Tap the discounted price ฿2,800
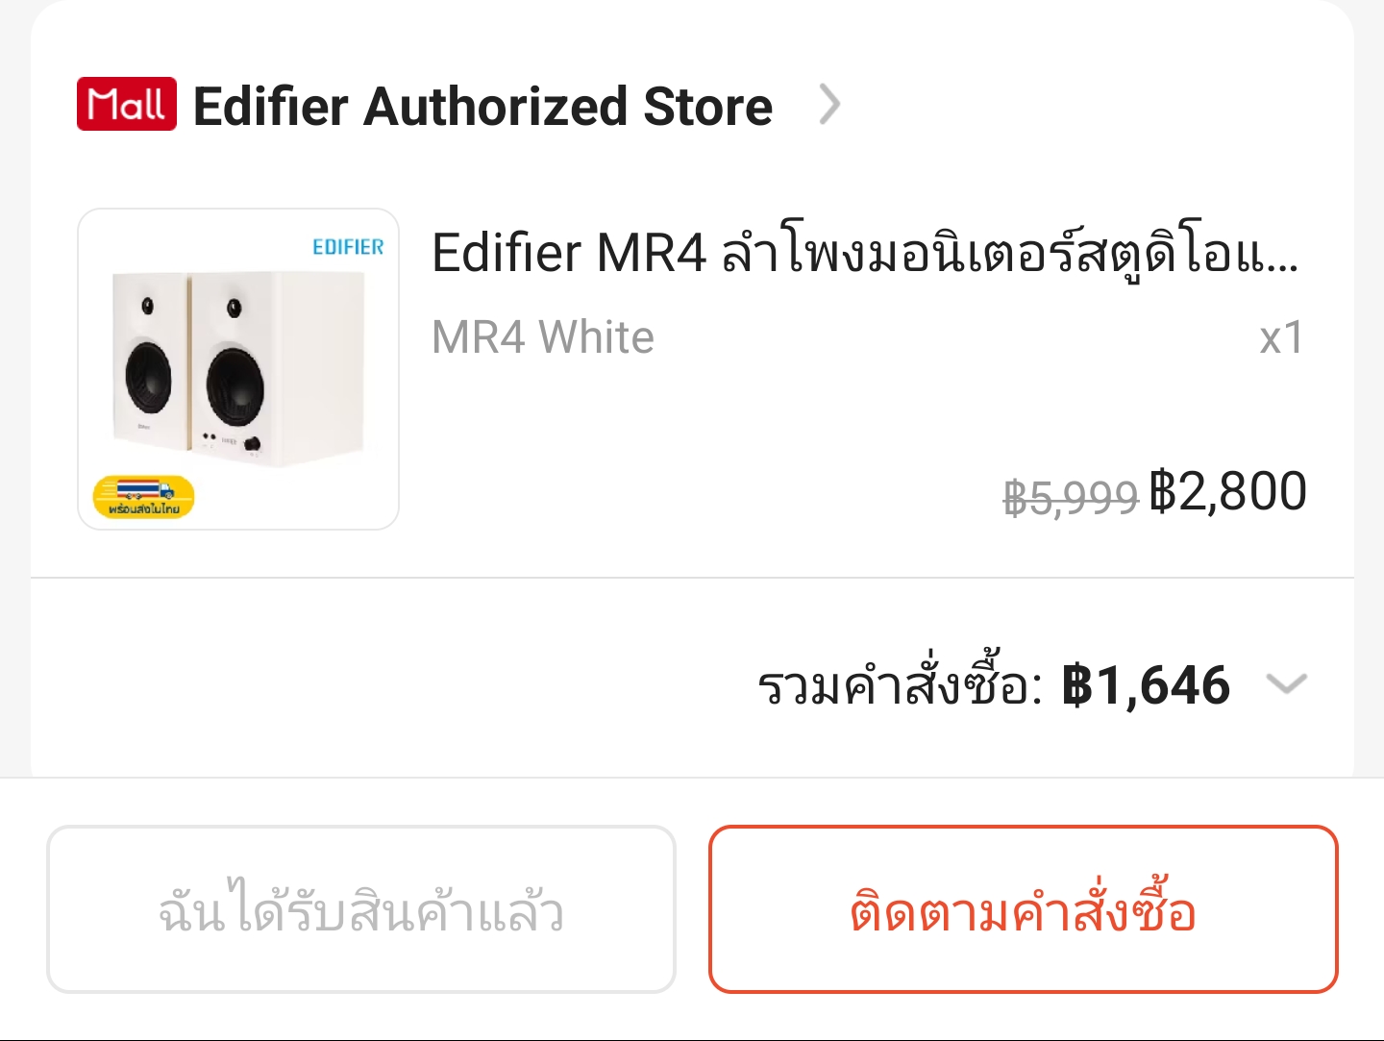This screenshot has width=1384, height=1041. pyautogui.click(x=1227, y=491)
